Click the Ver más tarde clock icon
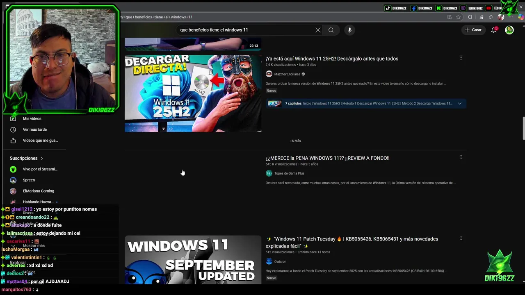Viewport: 525px width, 295px height. click(x=13, y=129)
